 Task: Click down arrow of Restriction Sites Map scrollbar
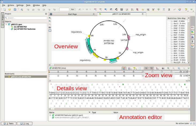189,62
